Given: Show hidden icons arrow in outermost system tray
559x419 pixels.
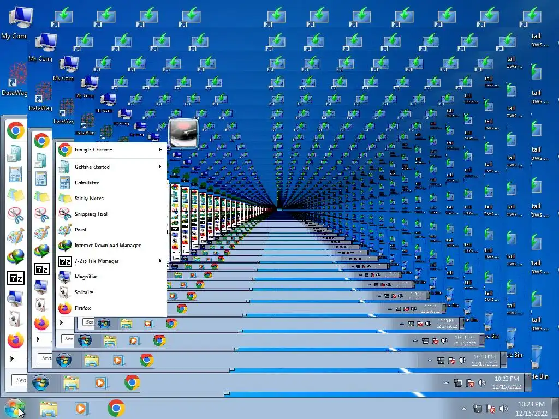Looking at the screenshot, I should point(464,409).
